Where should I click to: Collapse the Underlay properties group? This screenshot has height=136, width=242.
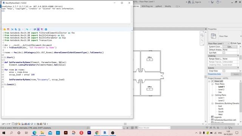click(238, 56)
